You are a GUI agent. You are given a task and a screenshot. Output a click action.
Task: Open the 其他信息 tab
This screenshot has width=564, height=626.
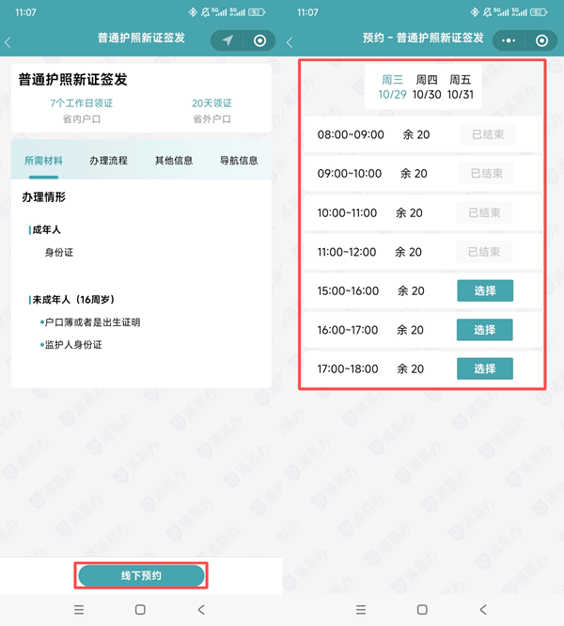(174, 161)
